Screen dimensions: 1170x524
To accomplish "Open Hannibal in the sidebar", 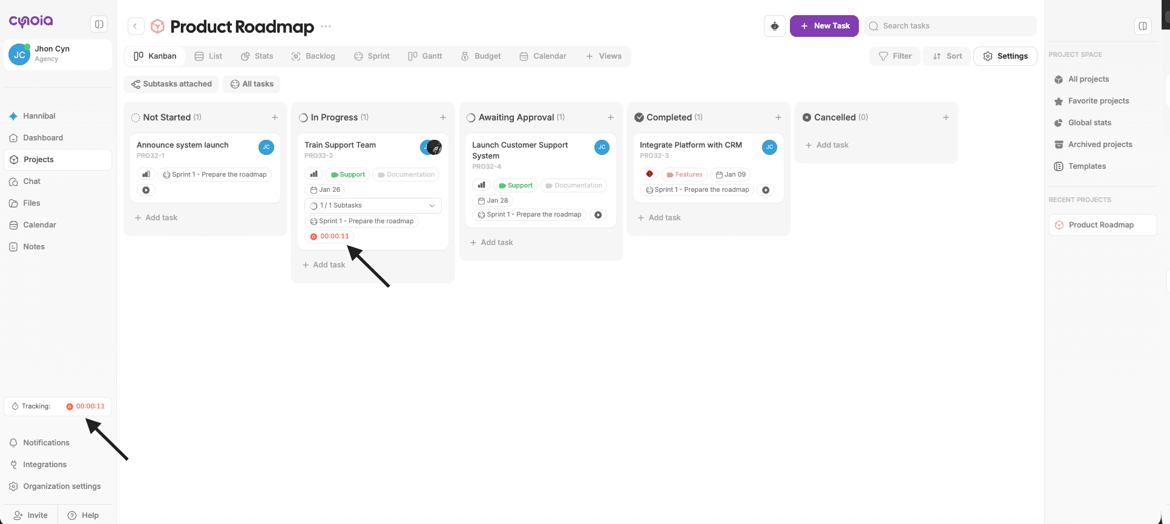I will (x=58, y=116).
